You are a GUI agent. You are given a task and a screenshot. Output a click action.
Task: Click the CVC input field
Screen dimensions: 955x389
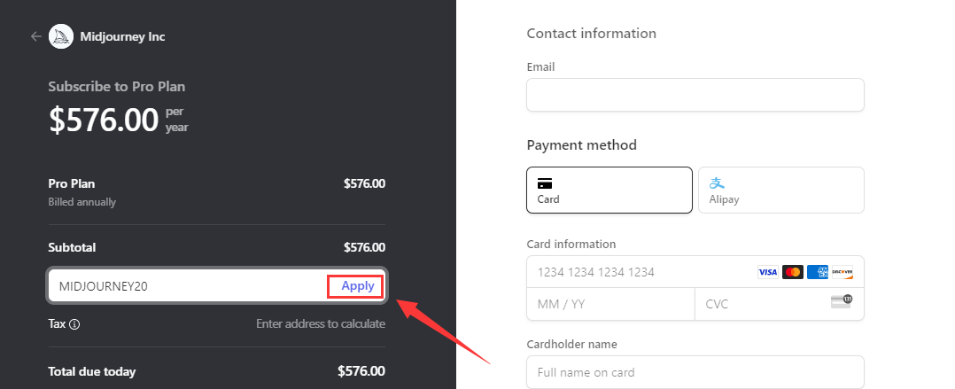(x=780, y=304)
